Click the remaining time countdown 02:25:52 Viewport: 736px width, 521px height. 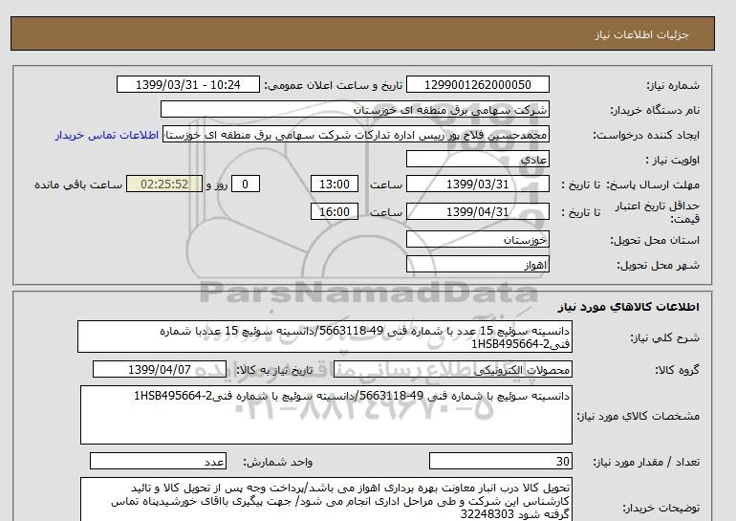click(x=165, y=185)
